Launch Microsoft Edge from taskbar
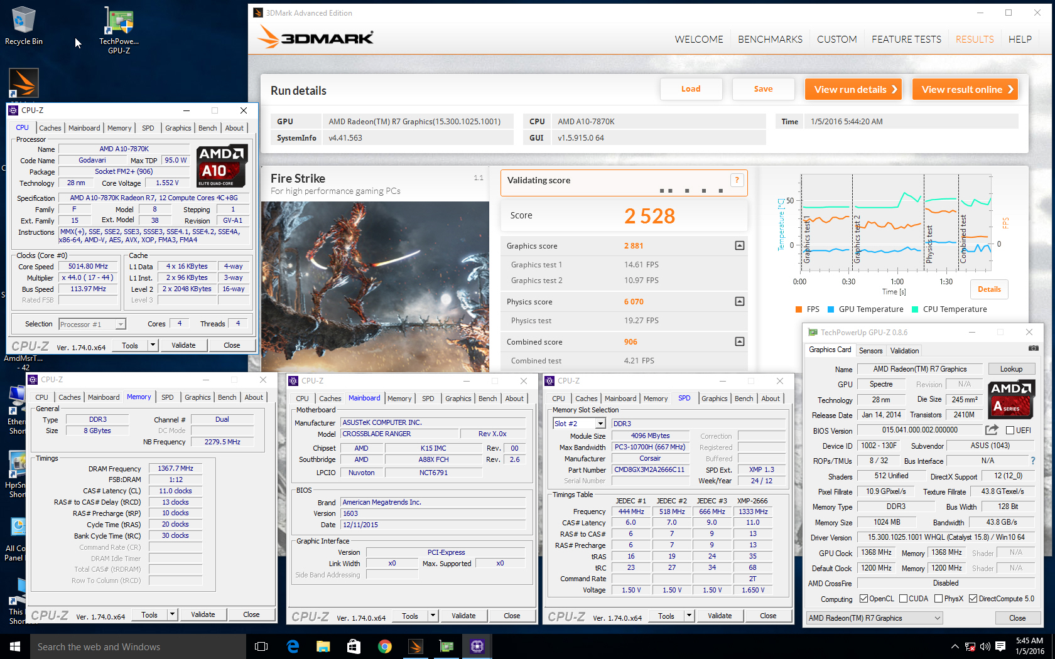The height and width of the screenshot is (659, 1055). (x=293, y=646)
